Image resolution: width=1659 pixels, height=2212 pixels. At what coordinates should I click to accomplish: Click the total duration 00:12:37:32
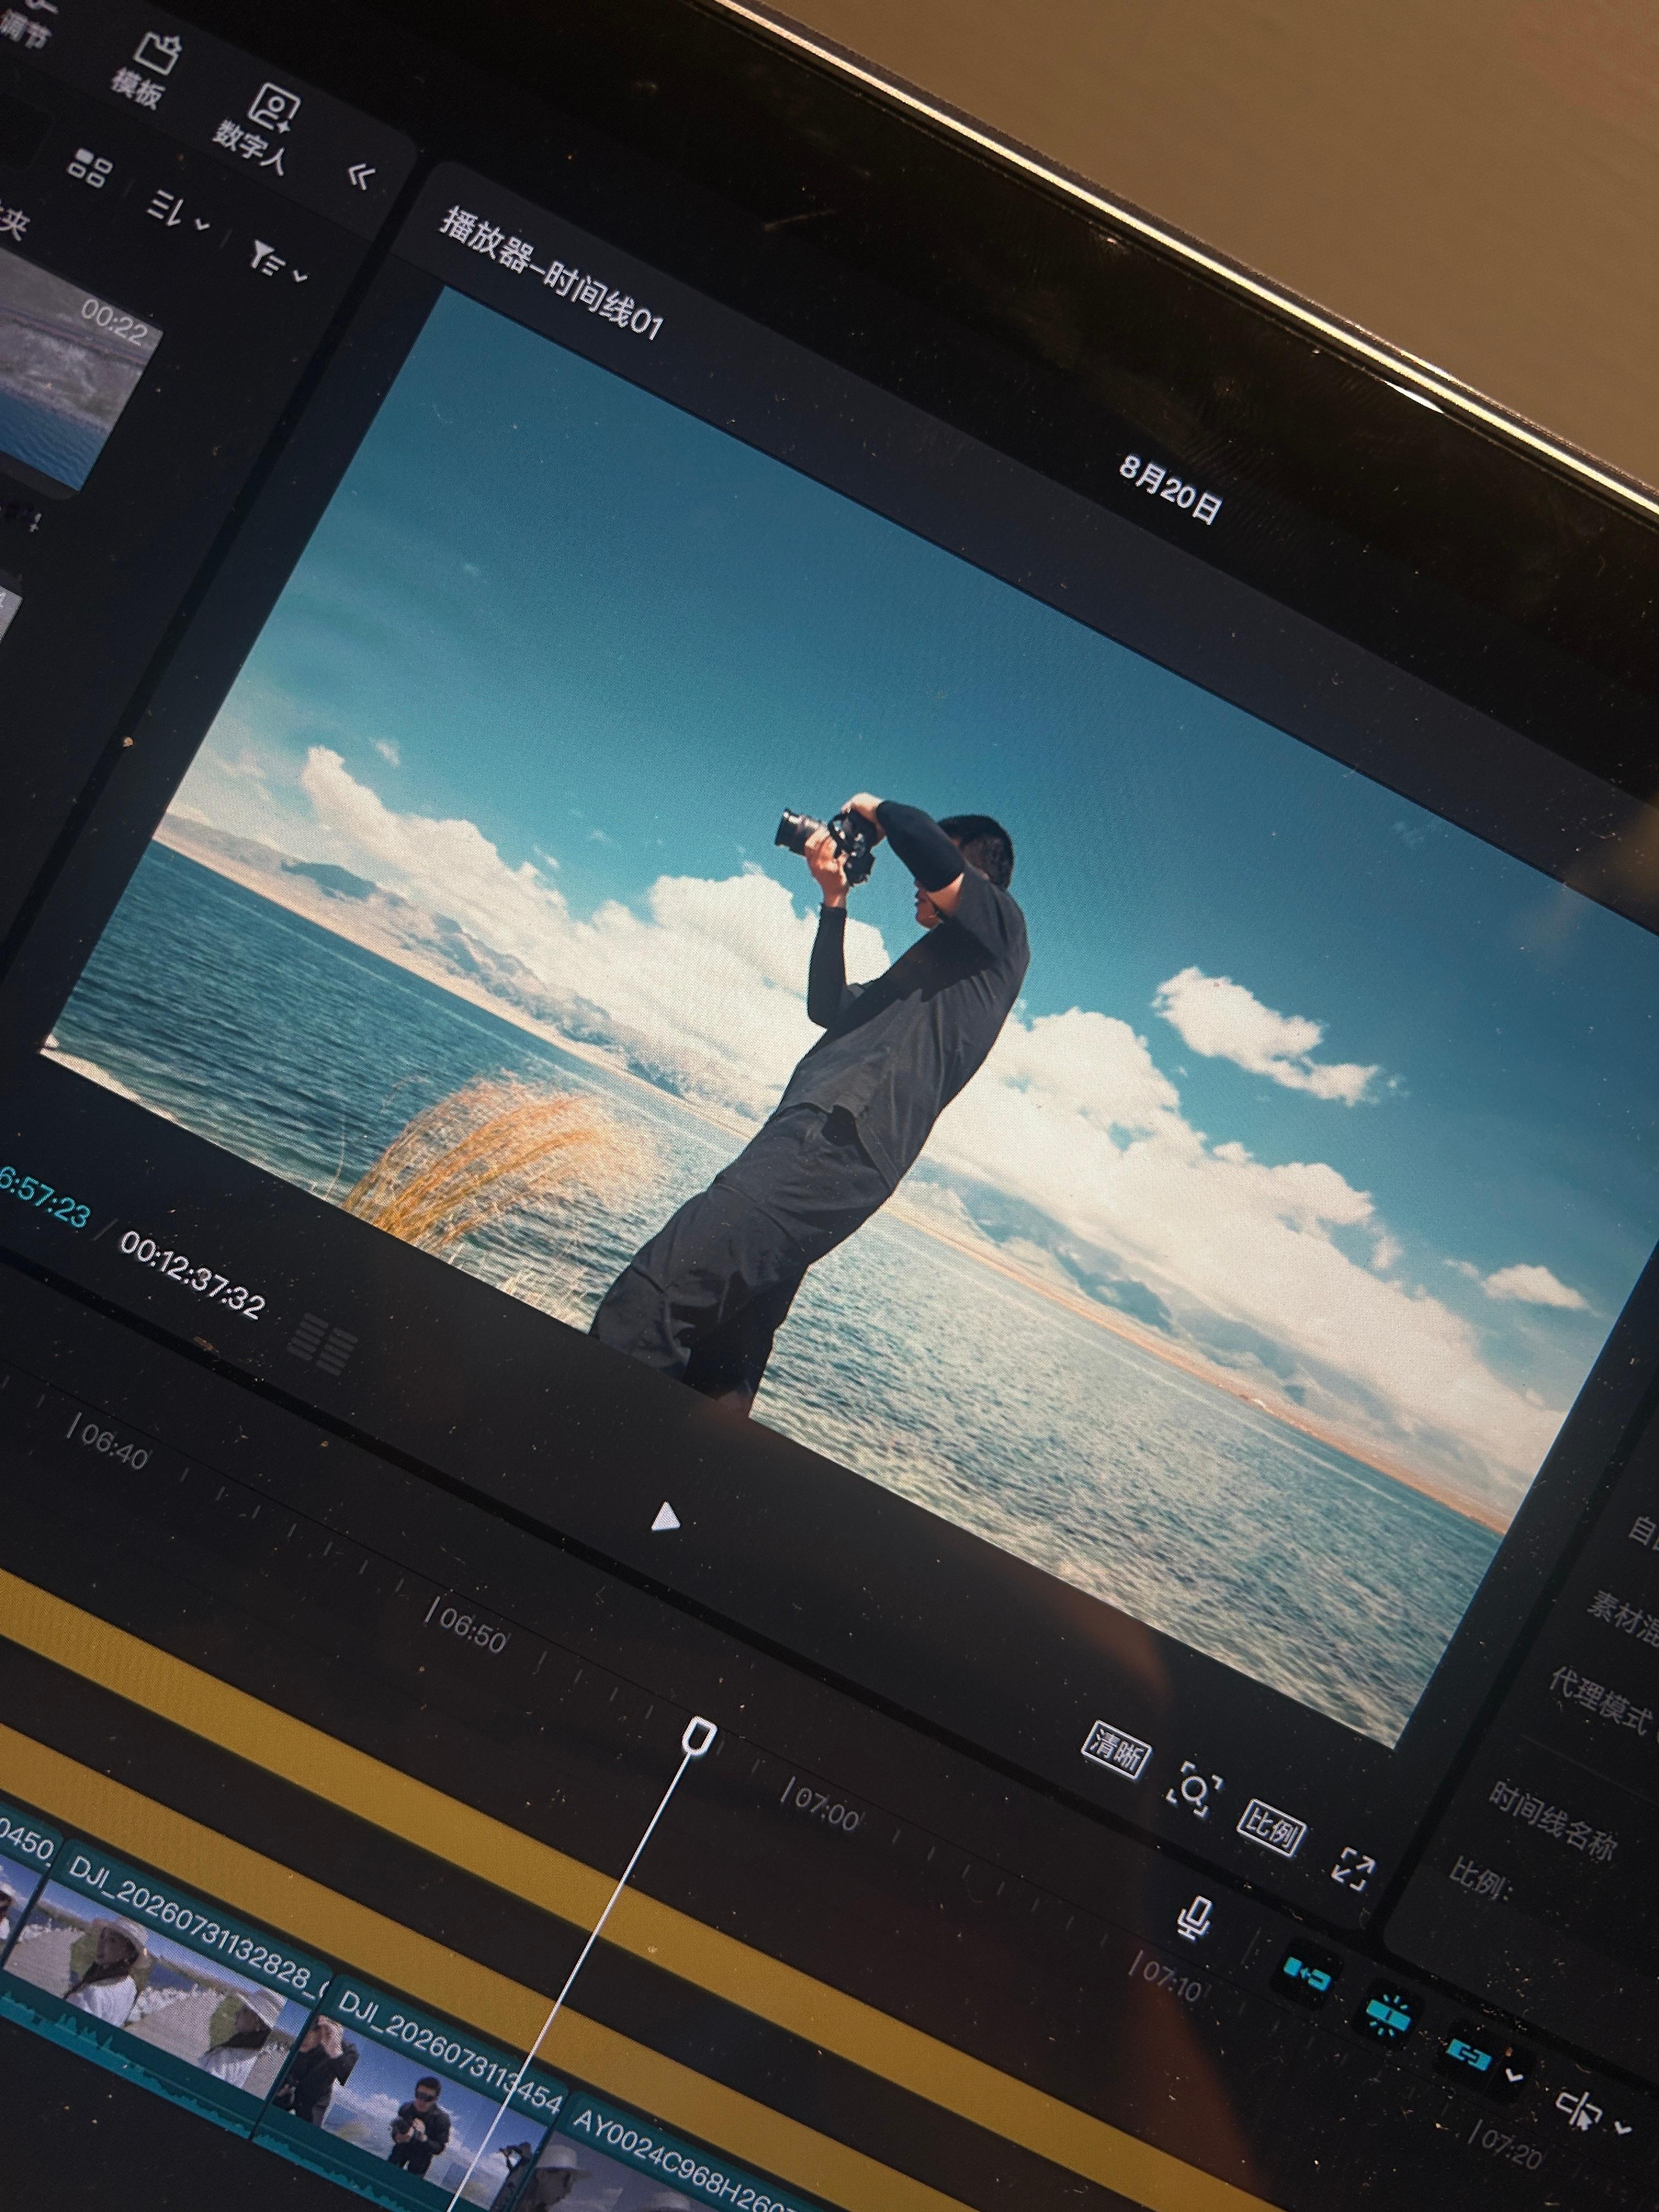pos(192,1274)
